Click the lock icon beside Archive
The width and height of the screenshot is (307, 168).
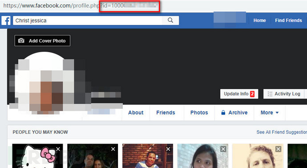(x=223, y=113)
